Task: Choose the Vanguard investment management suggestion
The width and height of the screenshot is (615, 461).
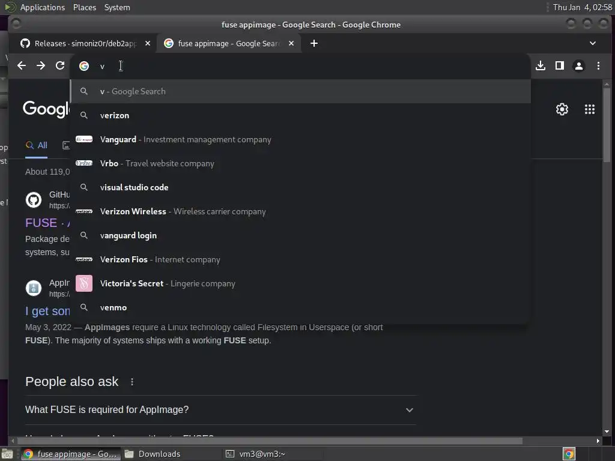Action: coord(300,139)
